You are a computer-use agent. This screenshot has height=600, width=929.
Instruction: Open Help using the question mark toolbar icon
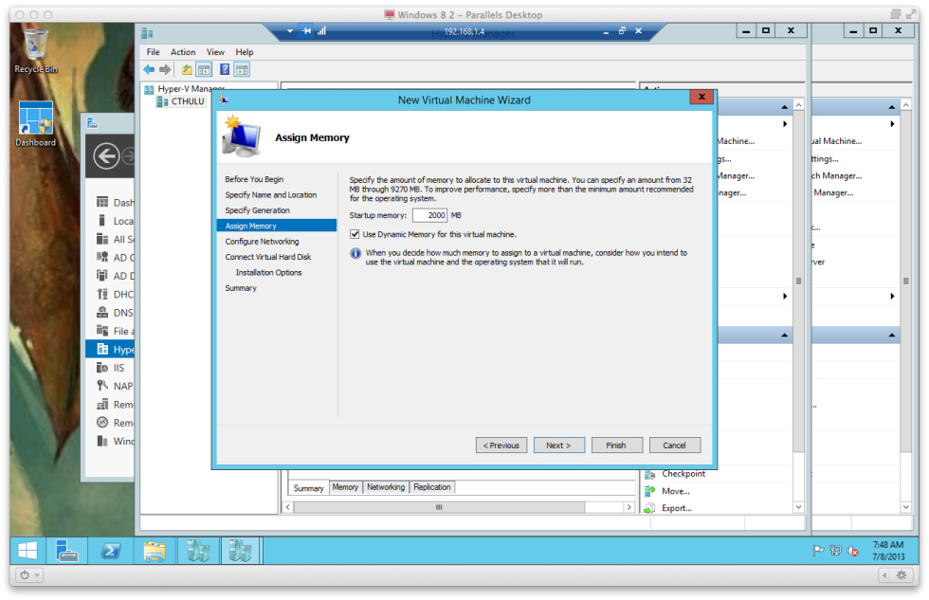(224, 68)
